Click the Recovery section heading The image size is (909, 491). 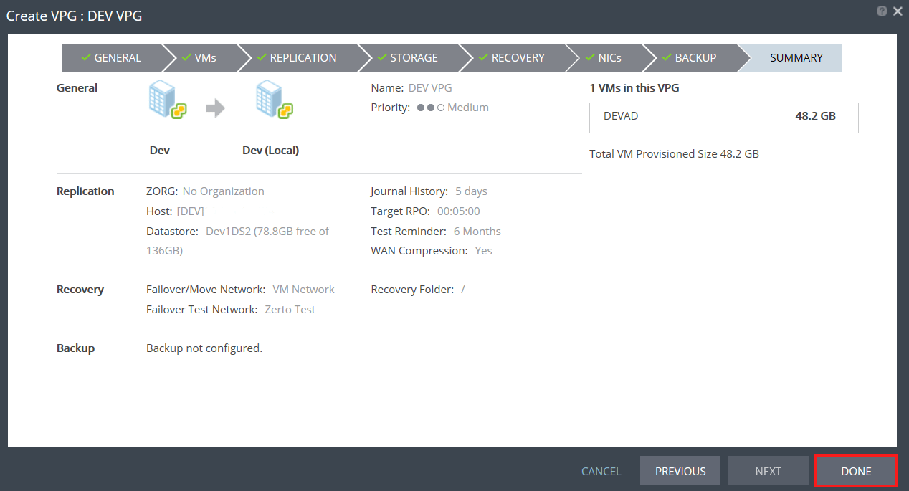click(x=80, y=290)
